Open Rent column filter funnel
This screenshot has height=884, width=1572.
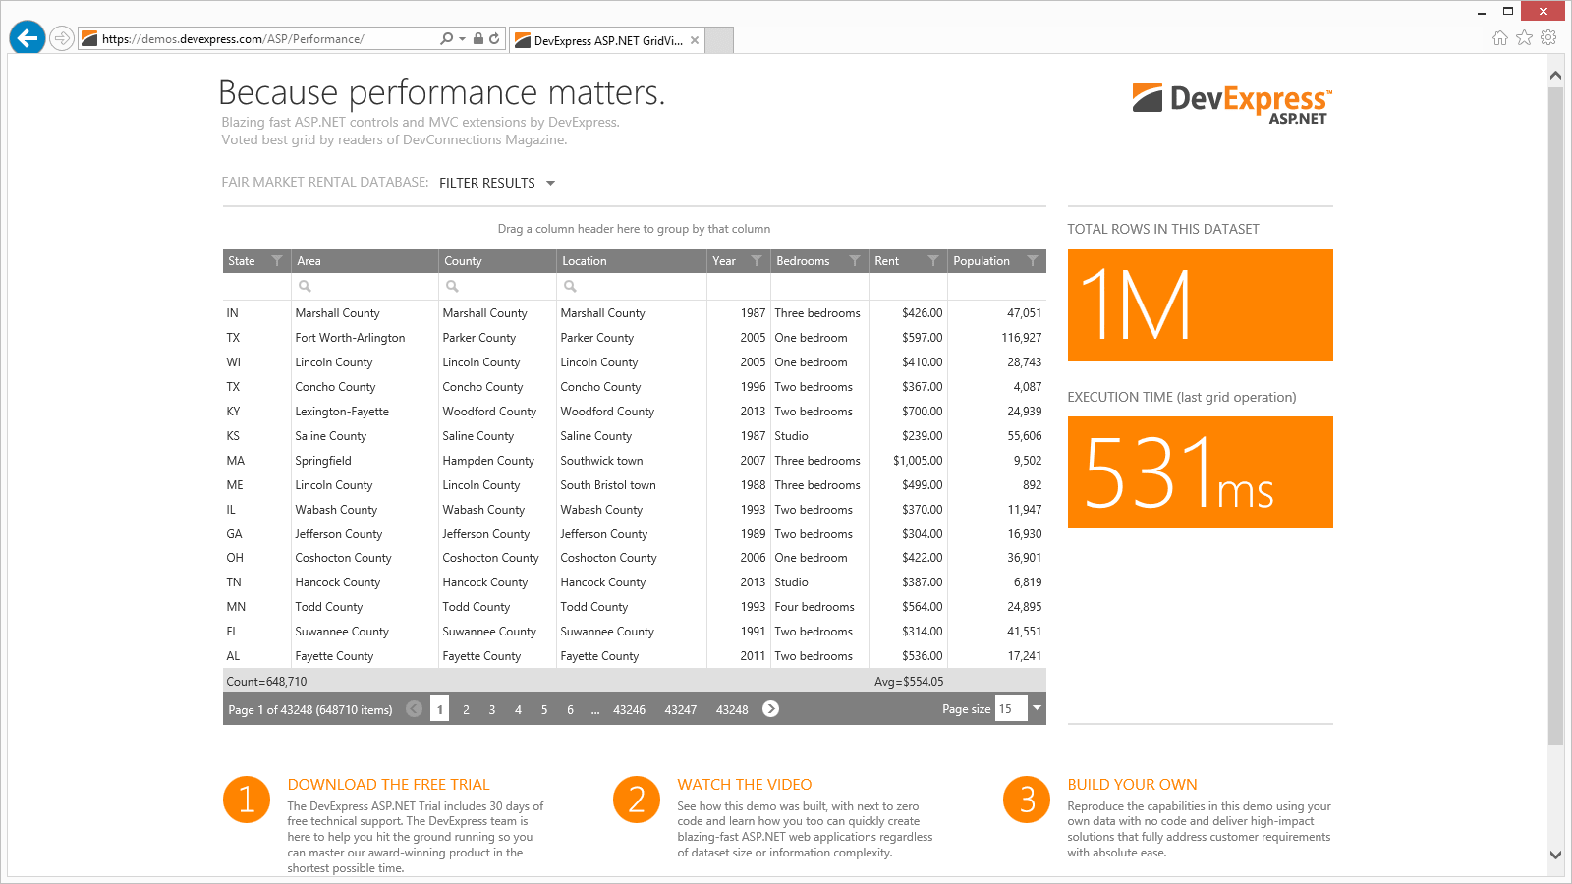933,260
